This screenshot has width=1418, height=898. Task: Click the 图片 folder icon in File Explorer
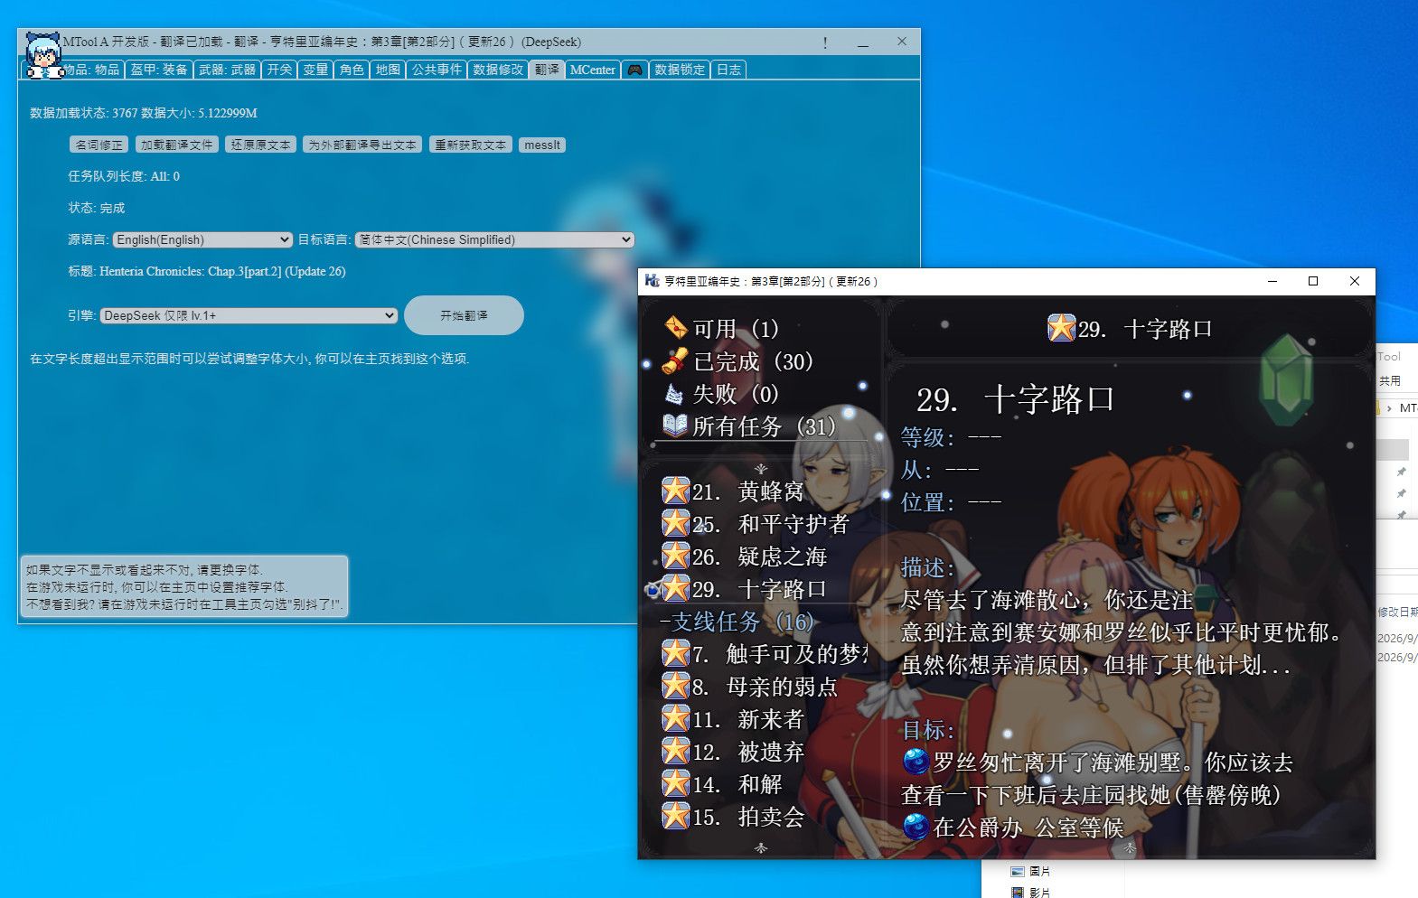point(1018,872)
